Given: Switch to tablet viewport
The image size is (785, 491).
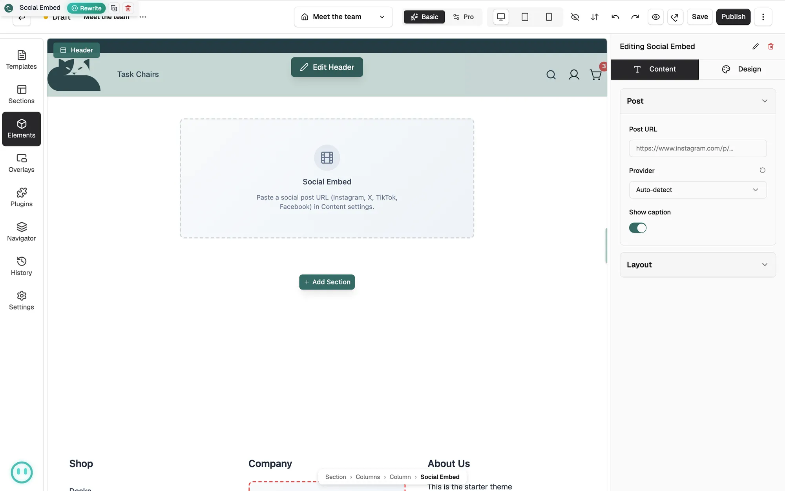Looking at the screenshot, I should point(525,17).
